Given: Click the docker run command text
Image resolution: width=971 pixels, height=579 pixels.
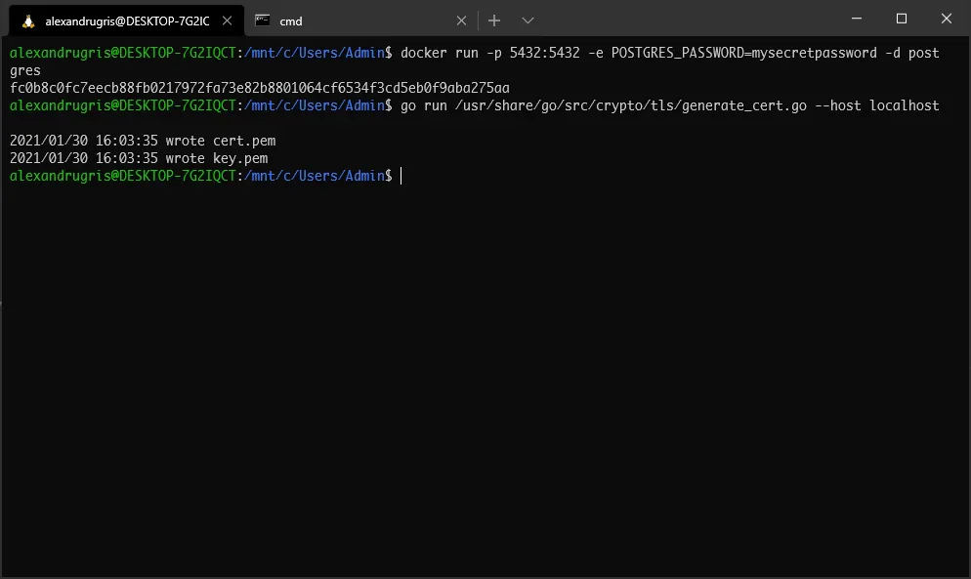Looking at the screenshot, I should (x=669, y=54).
